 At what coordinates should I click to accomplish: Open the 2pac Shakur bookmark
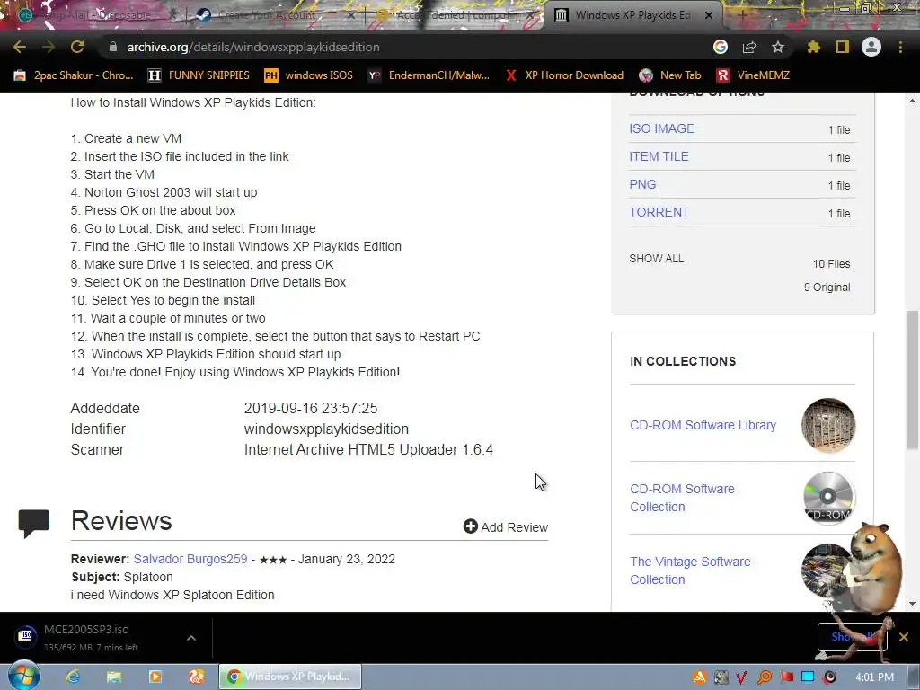tap(74, 75)
